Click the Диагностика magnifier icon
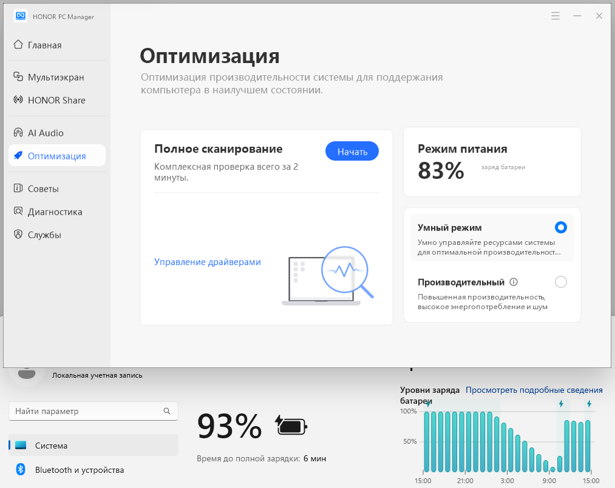The image size is (615, 488). click(x=18, y=212)
